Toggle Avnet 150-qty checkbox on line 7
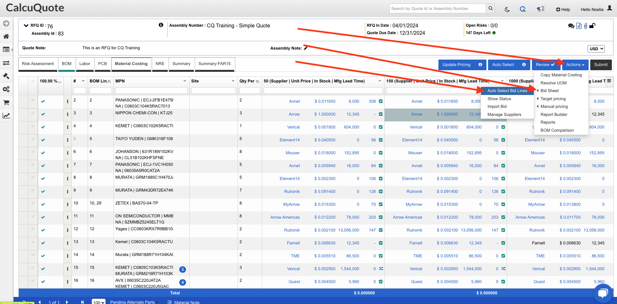This screenshot has width=617, height=304. (x=503, y=166)
